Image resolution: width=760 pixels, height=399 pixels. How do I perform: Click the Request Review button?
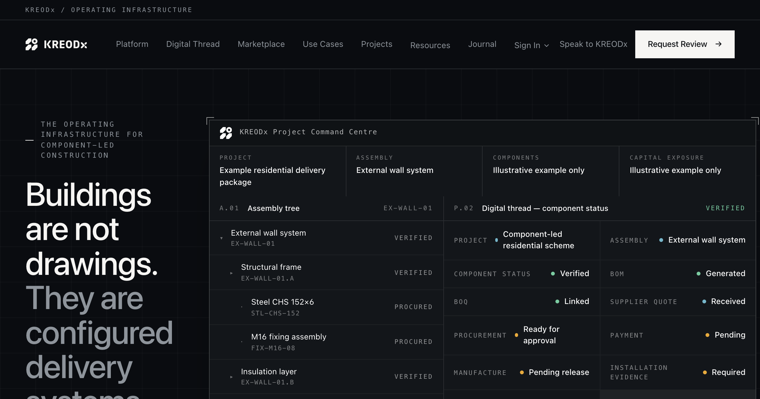click(x=685, y=44)
